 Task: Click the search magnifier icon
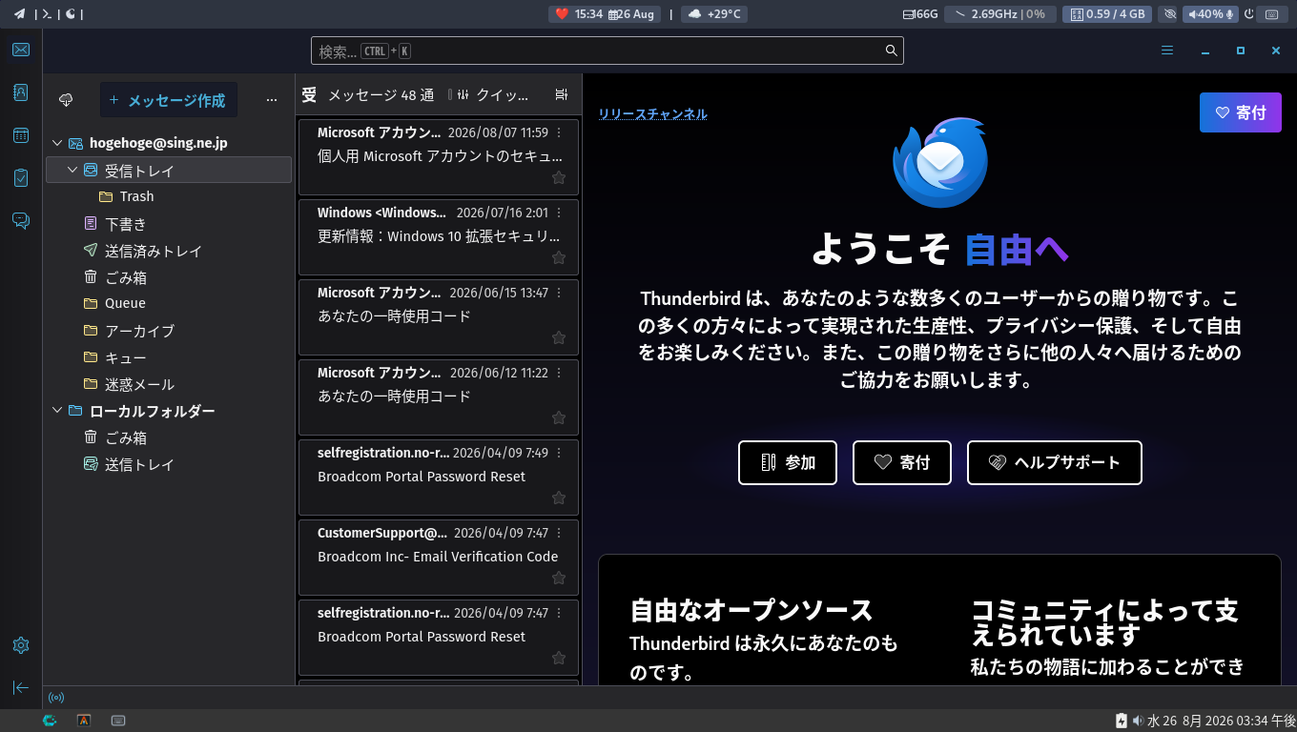click(892, 51)
